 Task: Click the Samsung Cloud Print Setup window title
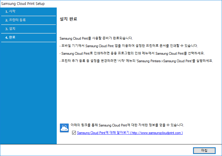pos(23,4)
